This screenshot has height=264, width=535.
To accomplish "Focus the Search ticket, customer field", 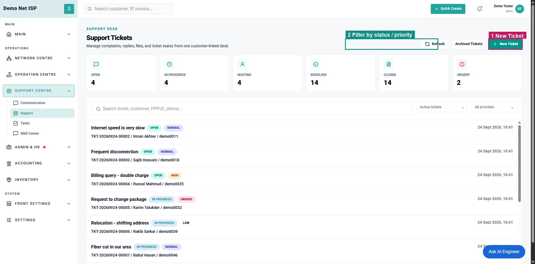I will (x=252, y=109).
